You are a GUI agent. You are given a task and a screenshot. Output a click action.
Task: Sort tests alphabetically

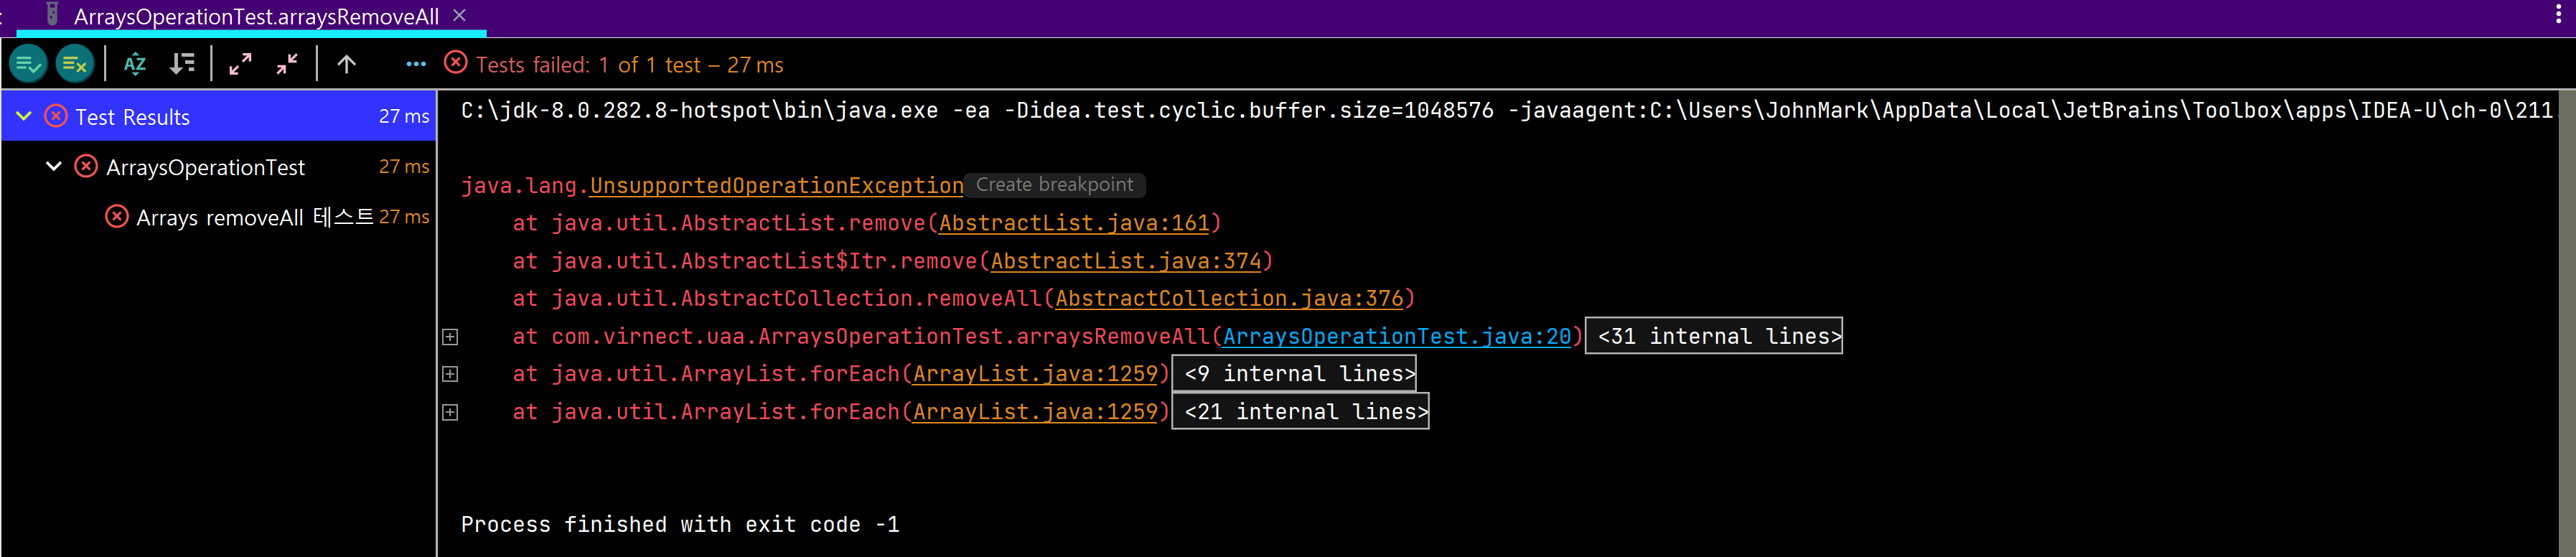[134, 65]
